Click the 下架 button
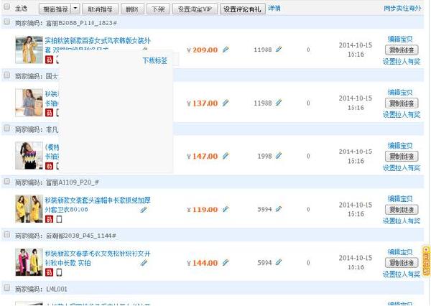This screenshot has width=431, height=306. (x=156, y=9)
